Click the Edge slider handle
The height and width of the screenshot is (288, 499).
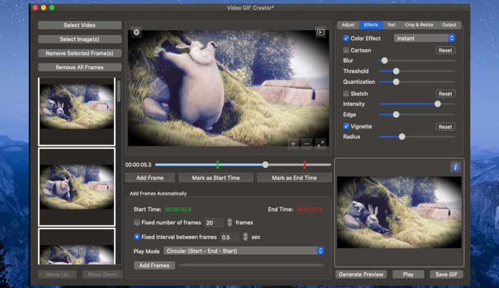[396, 114]
